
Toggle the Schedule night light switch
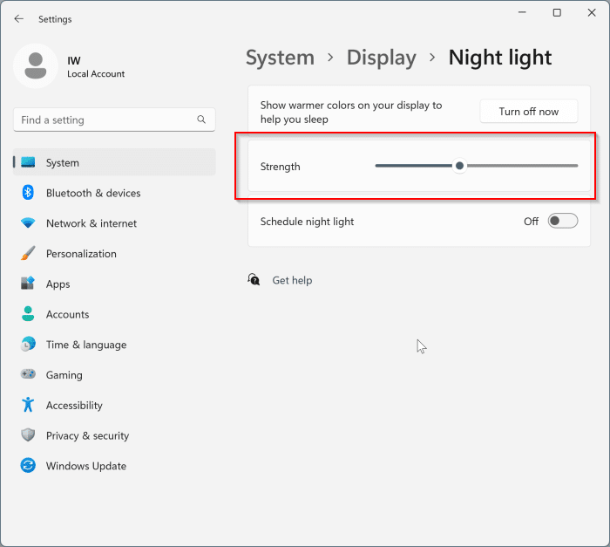[563, 221]
